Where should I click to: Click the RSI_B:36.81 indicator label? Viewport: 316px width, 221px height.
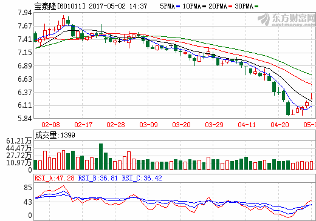coord(98,178)
